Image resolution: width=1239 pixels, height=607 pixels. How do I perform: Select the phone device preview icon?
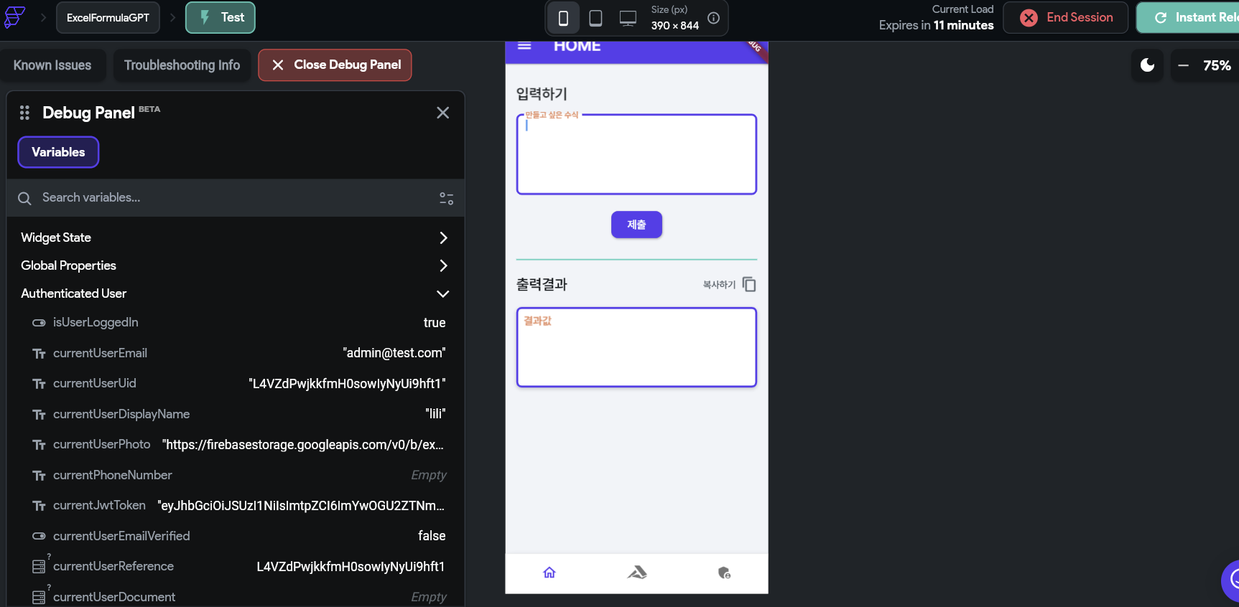[564, 18]
